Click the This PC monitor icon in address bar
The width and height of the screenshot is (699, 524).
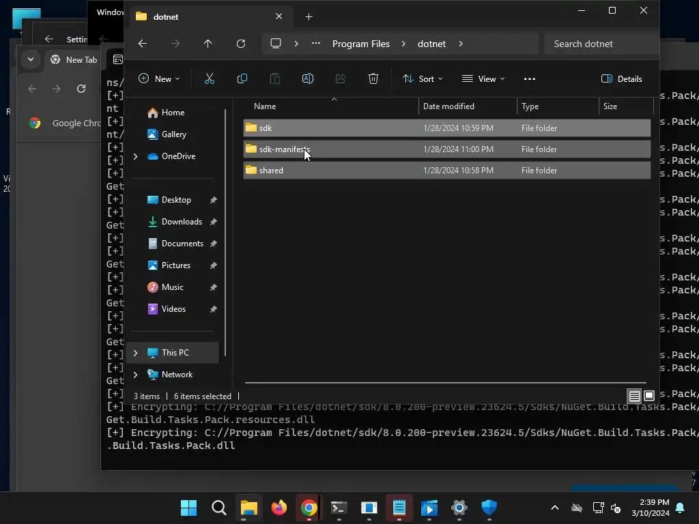pyautogui.click(x=276, y=44)
